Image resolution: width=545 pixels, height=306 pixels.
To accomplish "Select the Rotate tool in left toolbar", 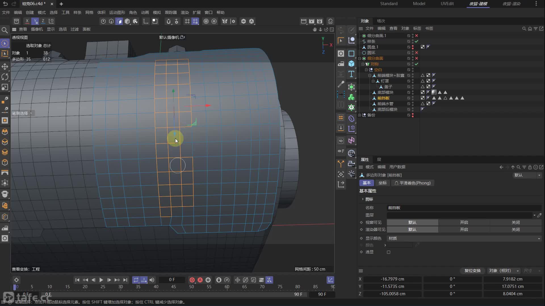I will click(x=5, y=77).
